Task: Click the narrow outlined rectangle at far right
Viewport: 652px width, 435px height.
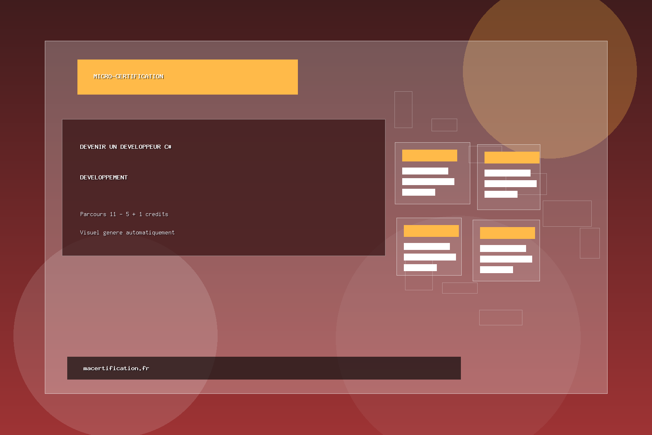Action: [590, 243]
